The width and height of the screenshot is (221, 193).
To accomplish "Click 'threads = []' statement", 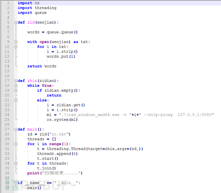I will pyautogui.click(x=42, y=139).
